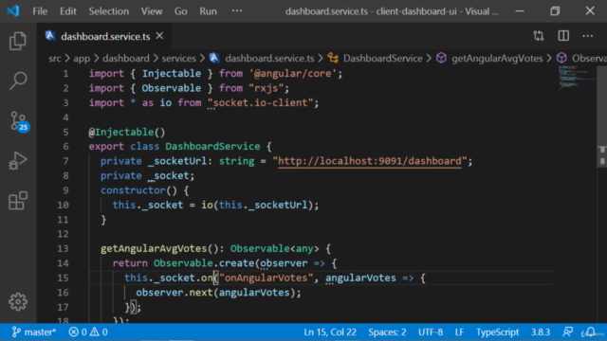Expand the overflow menu ellipsis in menu bar
The width and height of the screenshot is (607, 341).
point(237,10)
